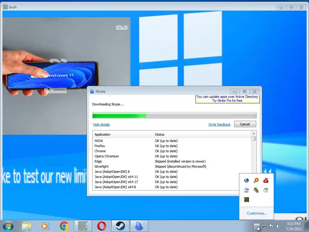Open the Write feedback link

tap(219, 124)
